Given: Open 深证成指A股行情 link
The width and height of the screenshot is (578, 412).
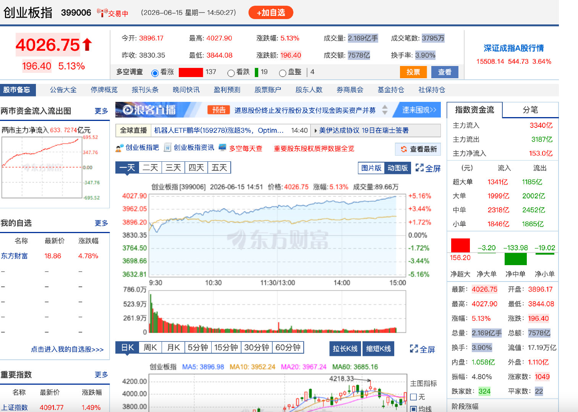Looking at the screenshot, I should pos(513,48).
